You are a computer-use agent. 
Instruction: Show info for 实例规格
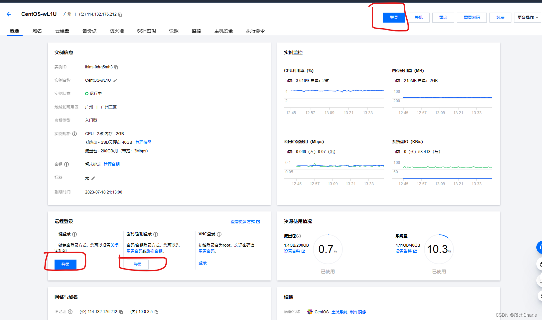coord(74,134)
